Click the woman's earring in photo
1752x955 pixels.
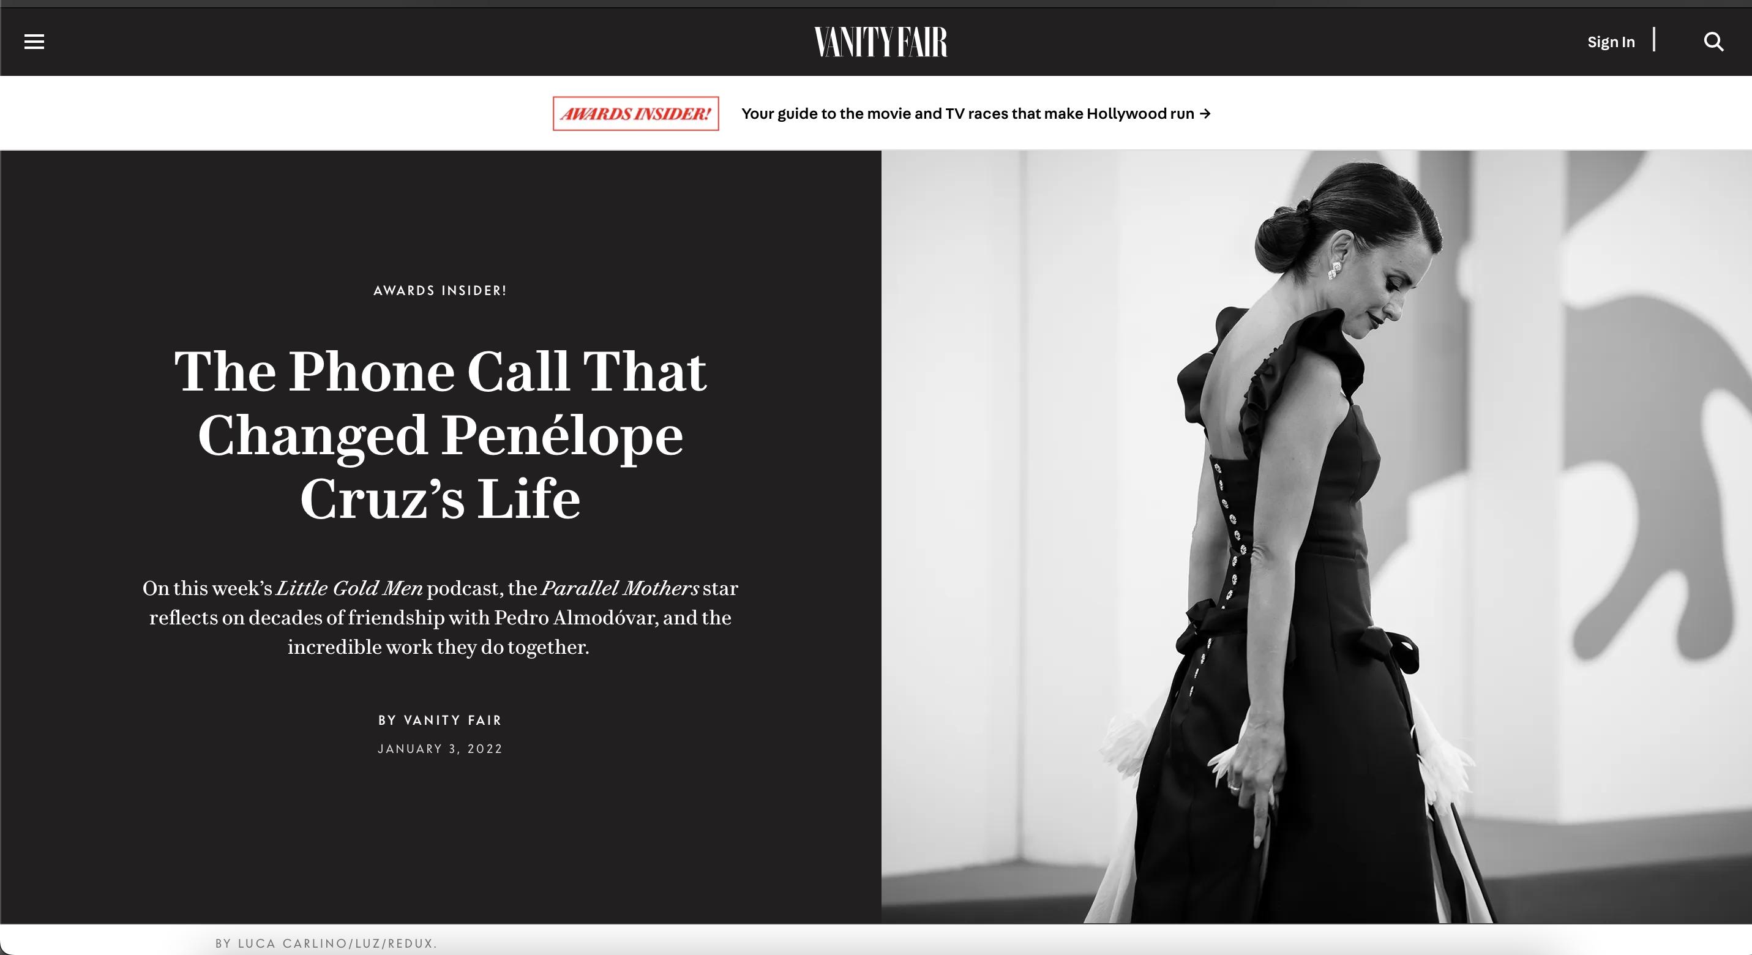[1335, 270]
